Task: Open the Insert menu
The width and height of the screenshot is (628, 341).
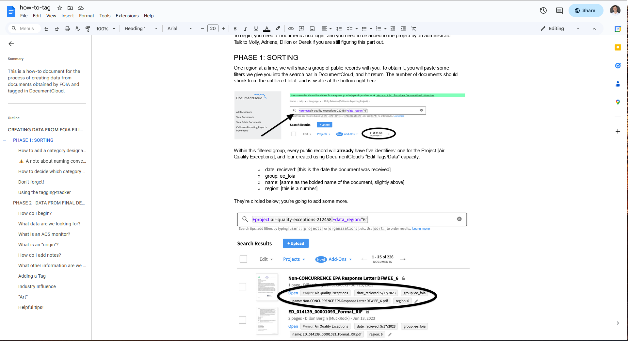Action: (x=68, y=16)
